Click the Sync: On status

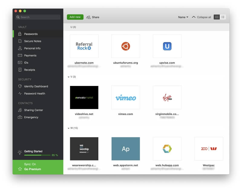click(x=30, y=164)
